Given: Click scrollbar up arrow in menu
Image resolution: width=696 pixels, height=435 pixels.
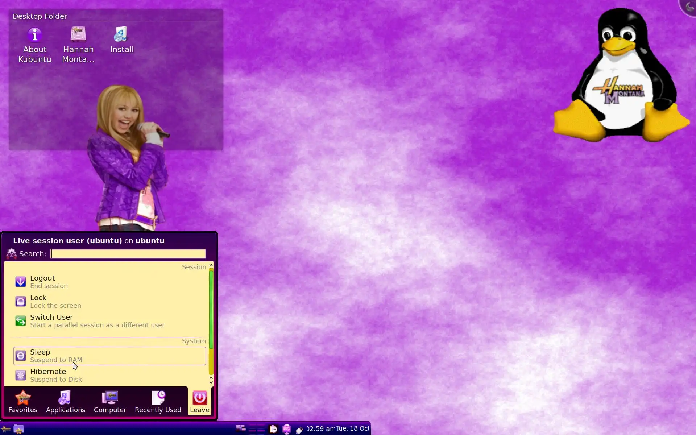Looking at the screenshot, I should 211,266.
